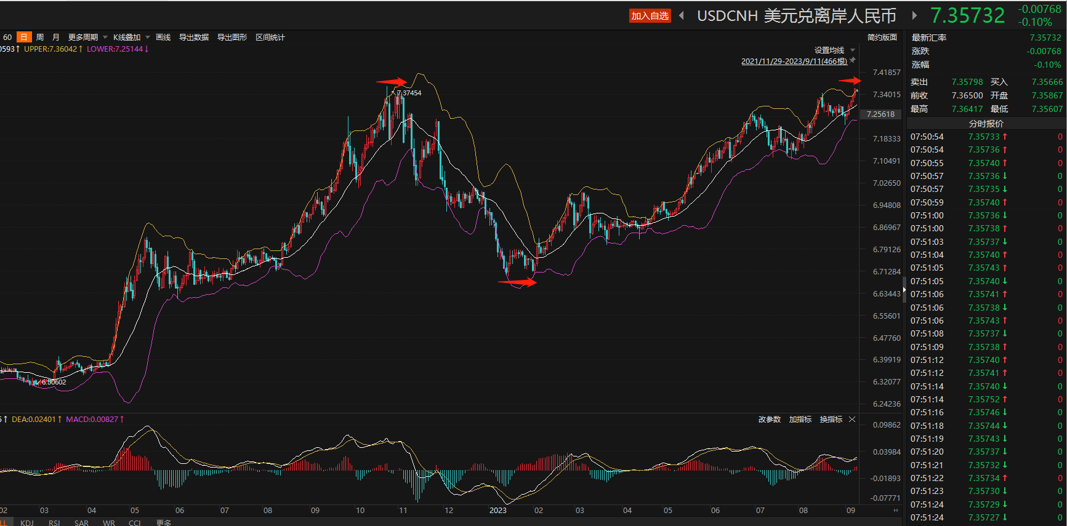This screenshot has width=1067, height=526.
Task: Switch chart to monthly (月) period
Action: tap(56, 38)
